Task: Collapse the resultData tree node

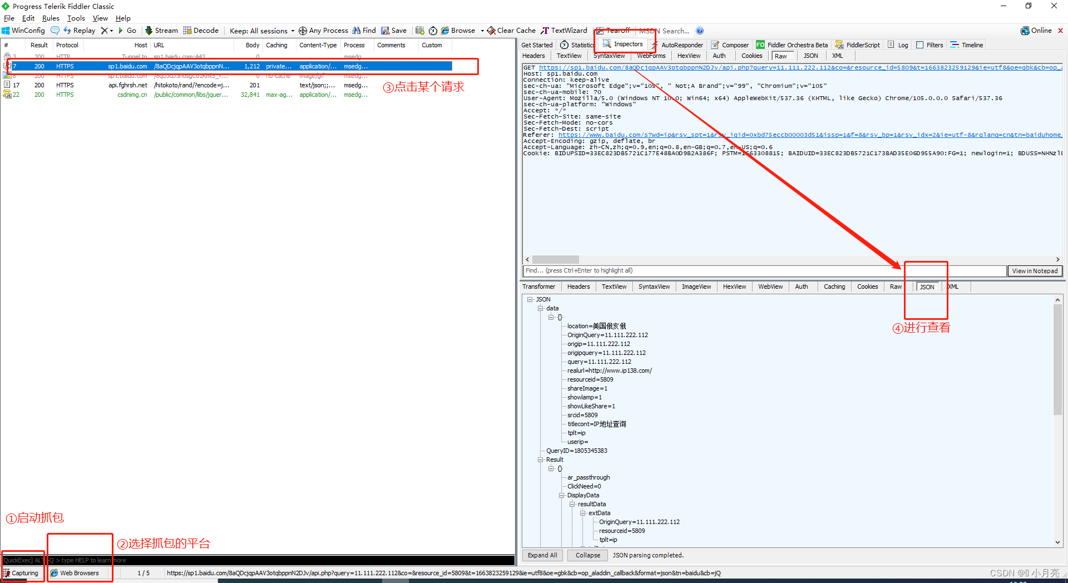Action: pos(572,504)
